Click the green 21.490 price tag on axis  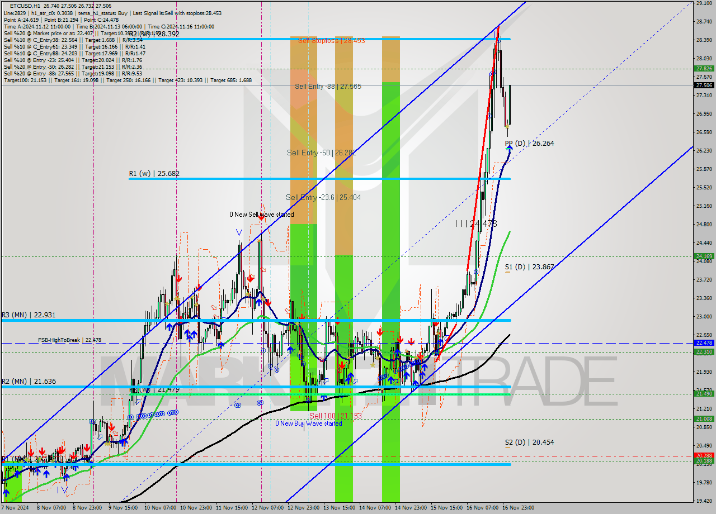coord(704,394)
